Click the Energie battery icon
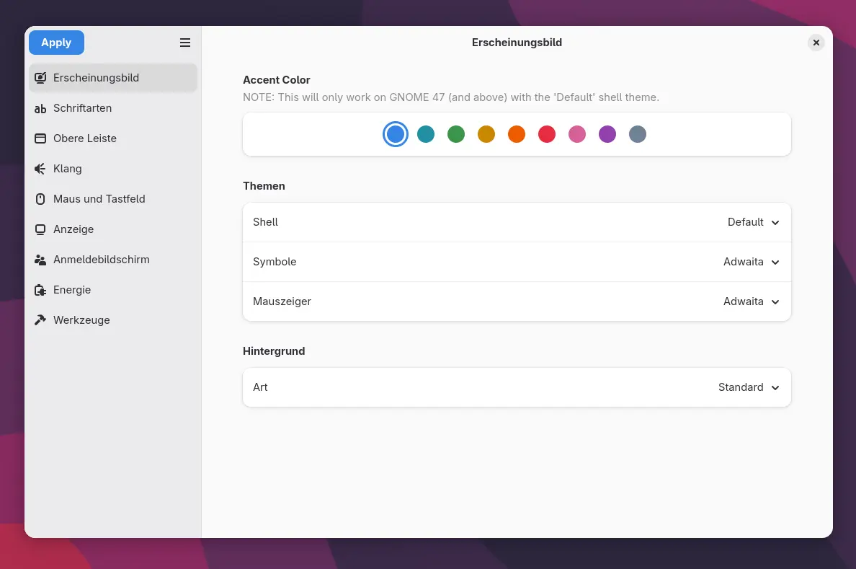 40,290
